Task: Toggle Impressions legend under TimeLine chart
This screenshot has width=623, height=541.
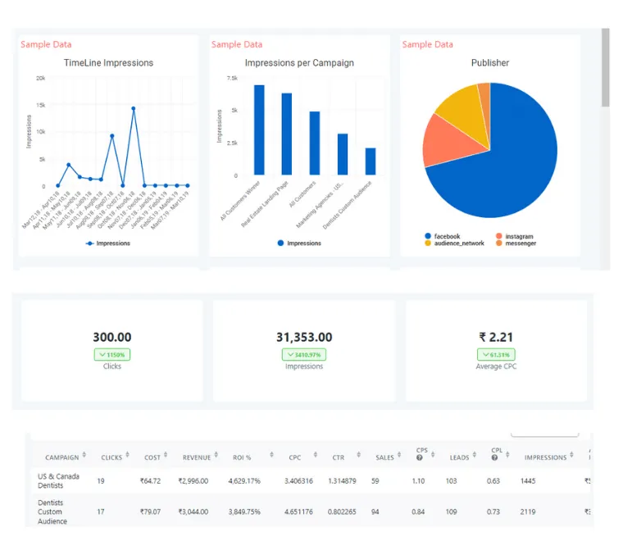Action: [108, 243]
